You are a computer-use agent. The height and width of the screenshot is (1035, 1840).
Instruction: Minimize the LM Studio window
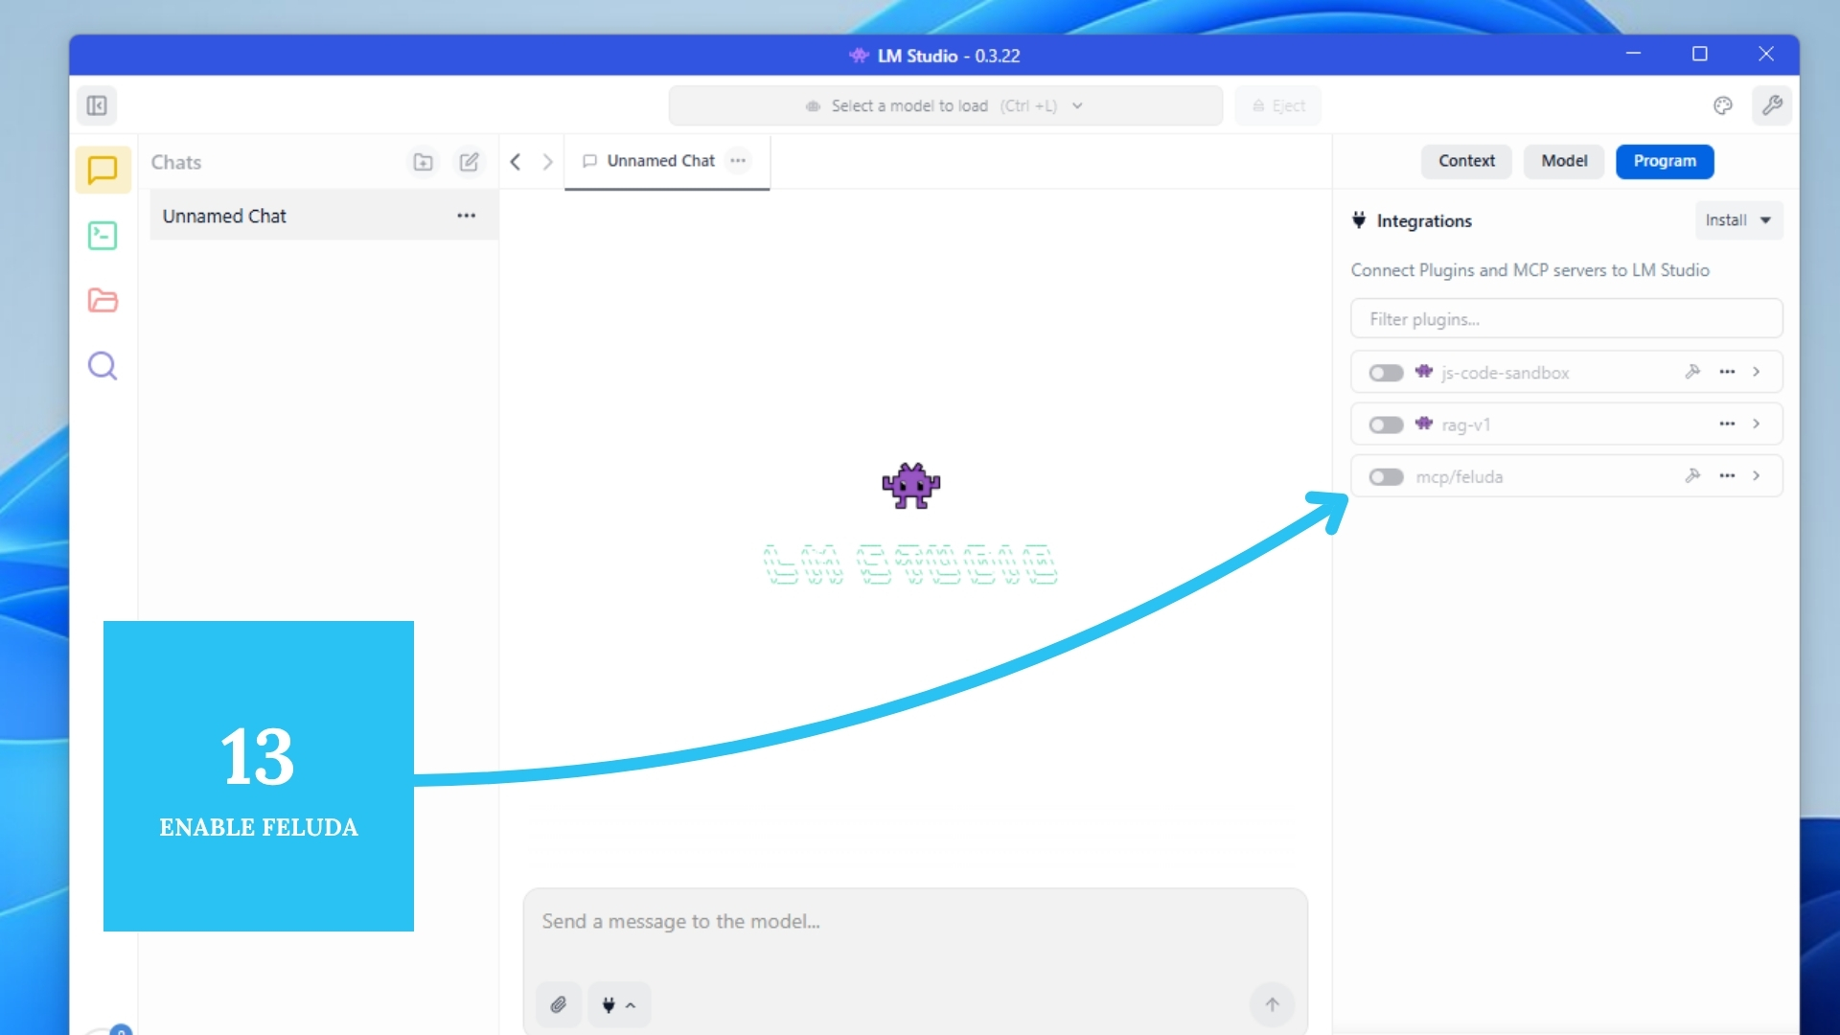[x=1633, y=55]
